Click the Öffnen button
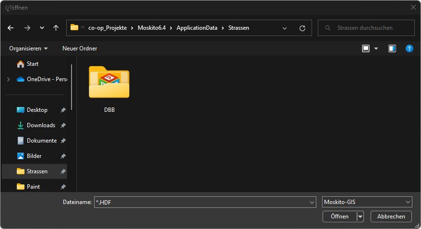The height and width of the screenshot is (229, 421). coord(339,217)
